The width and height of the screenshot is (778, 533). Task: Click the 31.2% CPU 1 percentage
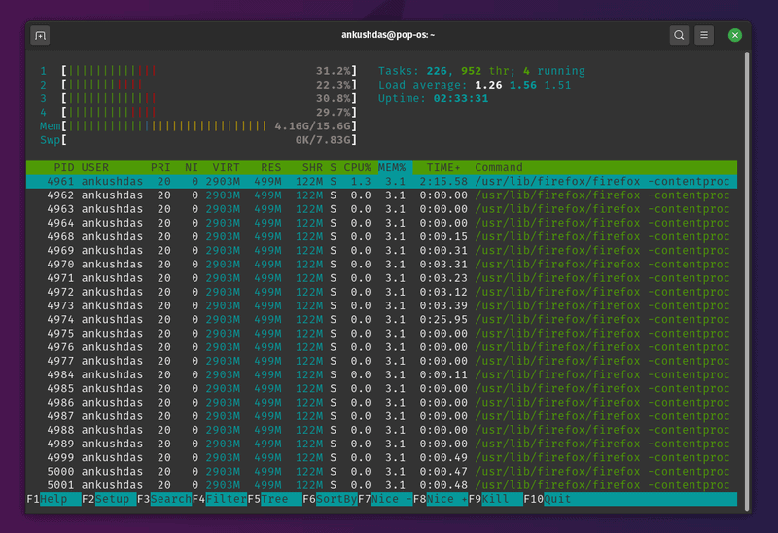coord(334,71)
